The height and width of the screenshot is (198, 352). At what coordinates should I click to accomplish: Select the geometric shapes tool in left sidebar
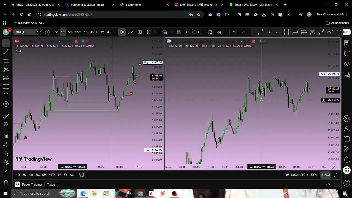(6, 87)
